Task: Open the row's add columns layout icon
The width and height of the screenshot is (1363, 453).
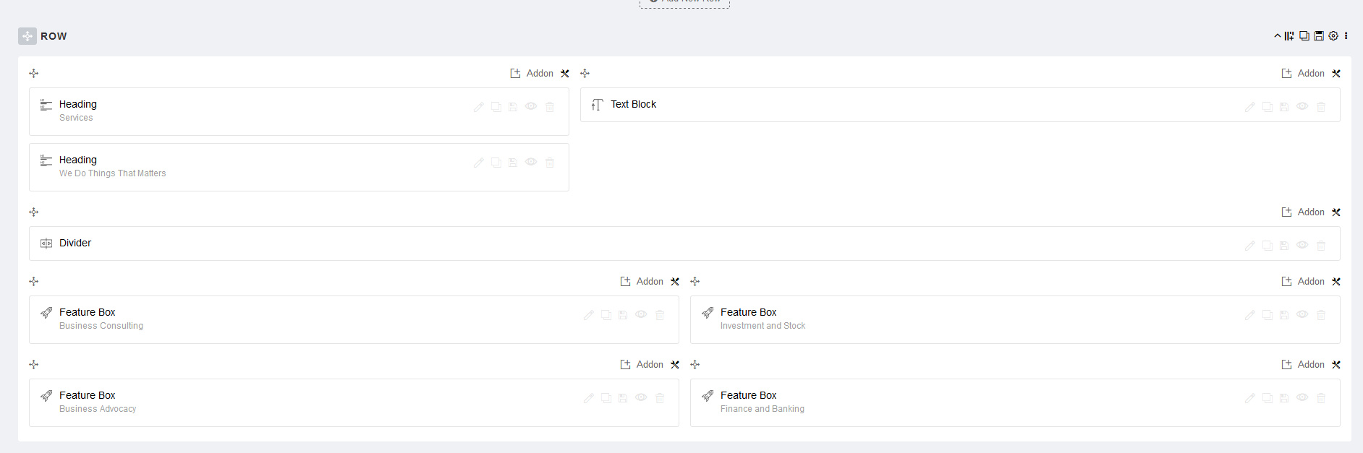Action: [1289, 36]
